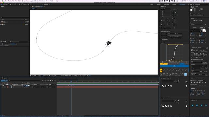Viewport: 209px width, 117px height.
Task: Click plus icon in Ray Dynamic Color
Action: [186, 101]
